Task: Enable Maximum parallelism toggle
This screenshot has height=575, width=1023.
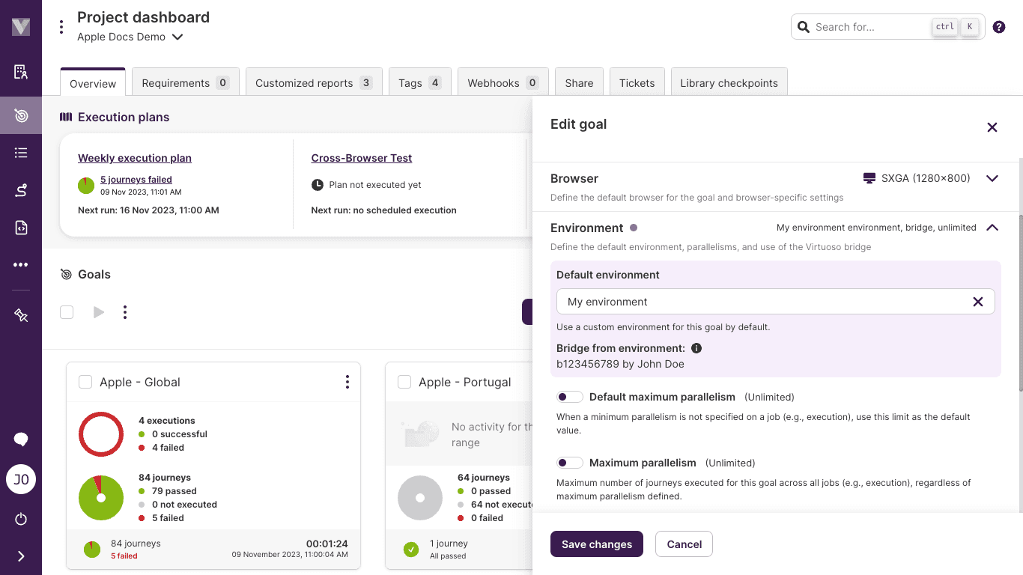Action: click(x=570, y=463)
